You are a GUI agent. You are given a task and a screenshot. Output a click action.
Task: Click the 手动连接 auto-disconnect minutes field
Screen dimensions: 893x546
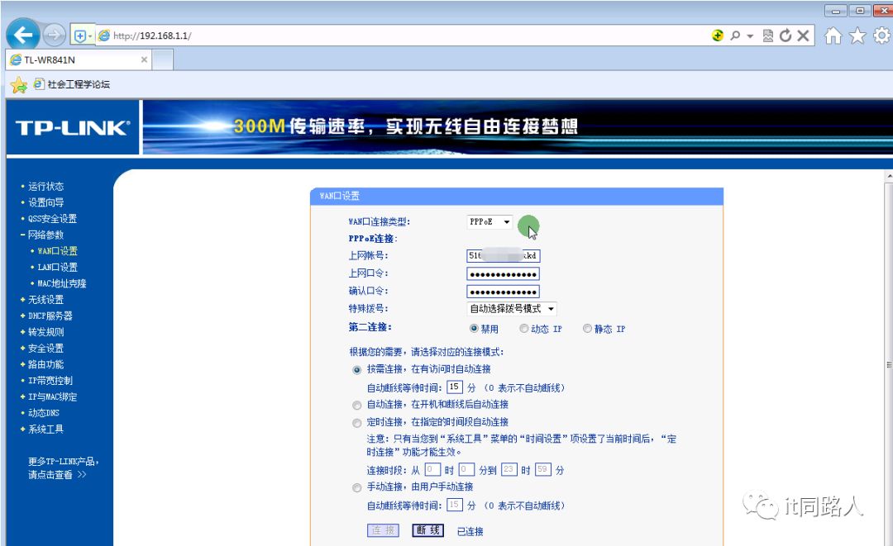point(455,505)
